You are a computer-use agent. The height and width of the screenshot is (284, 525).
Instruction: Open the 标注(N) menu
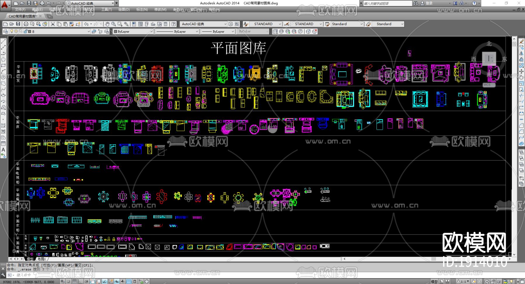[142, 10]
